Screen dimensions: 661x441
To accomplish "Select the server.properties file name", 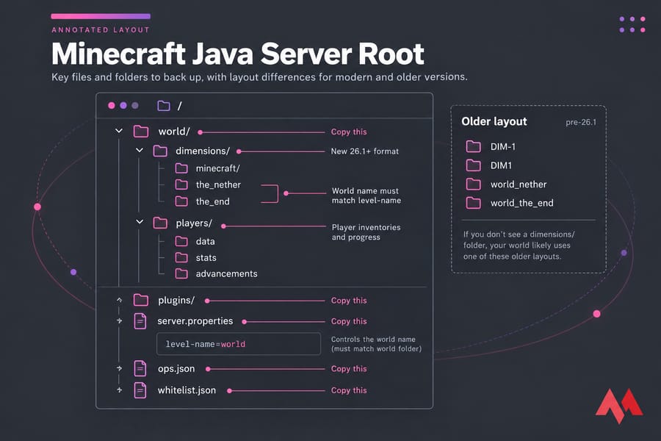I will [195, 320].
